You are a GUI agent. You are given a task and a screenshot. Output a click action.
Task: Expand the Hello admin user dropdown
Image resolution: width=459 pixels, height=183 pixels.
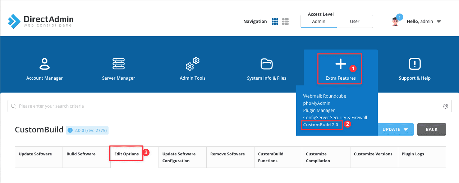439,22
